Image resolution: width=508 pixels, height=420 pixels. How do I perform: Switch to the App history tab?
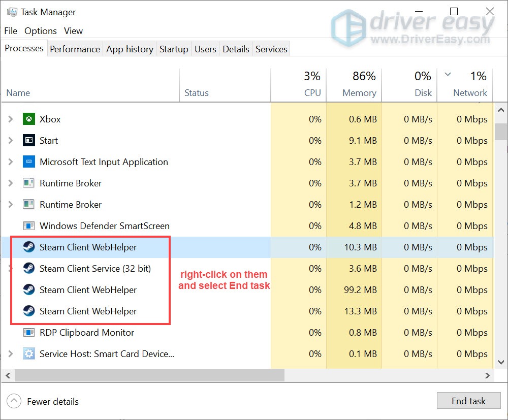[130, 49]
